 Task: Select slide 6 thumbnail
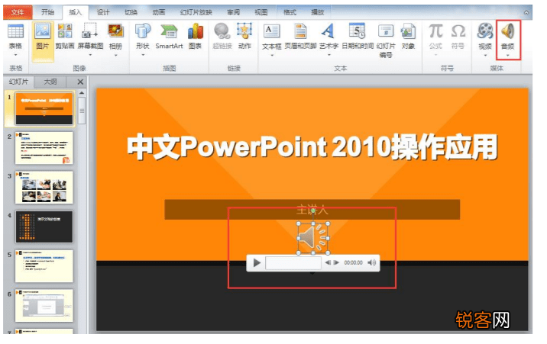click(x=44, y=305)
